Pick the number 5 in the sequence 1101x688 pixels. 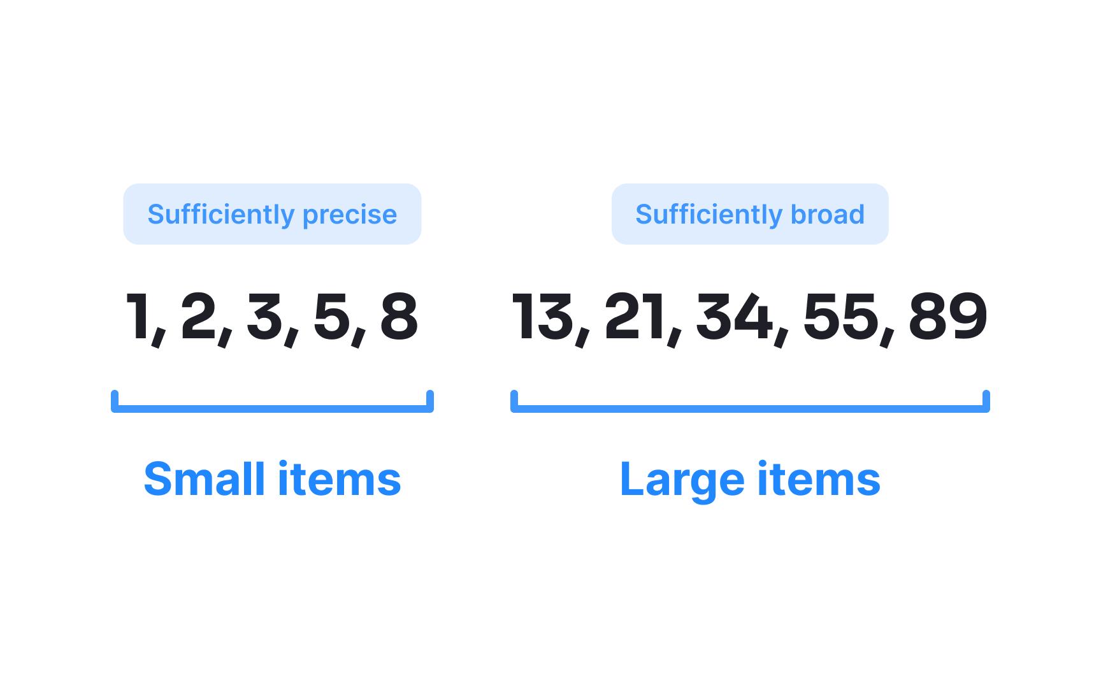pyautogui.click(x=331, y=316)
